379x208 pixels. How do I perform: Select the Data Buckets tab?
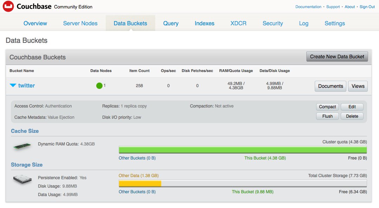130,23
